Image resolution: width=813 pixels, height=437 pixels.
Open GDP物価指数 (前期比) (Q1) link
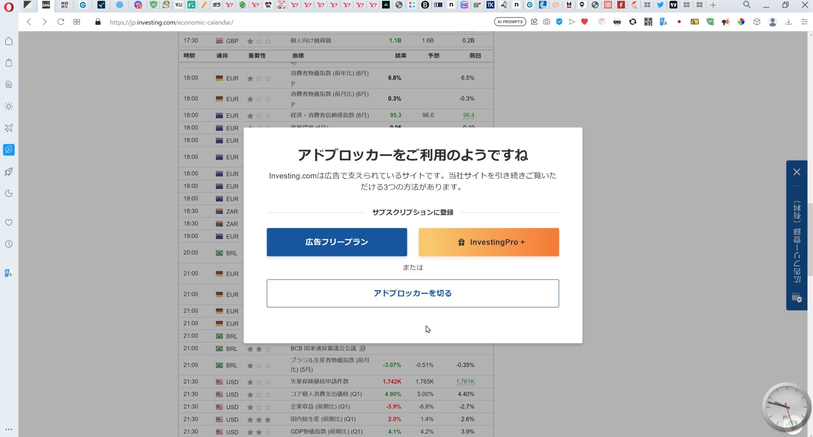[326, 432]
